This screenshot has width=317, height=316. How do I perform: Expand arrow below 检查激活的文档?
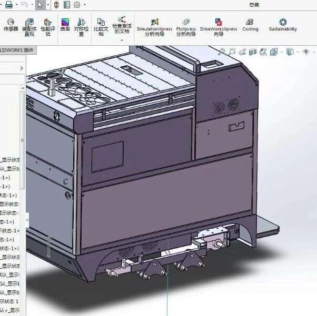click(122, 40)
